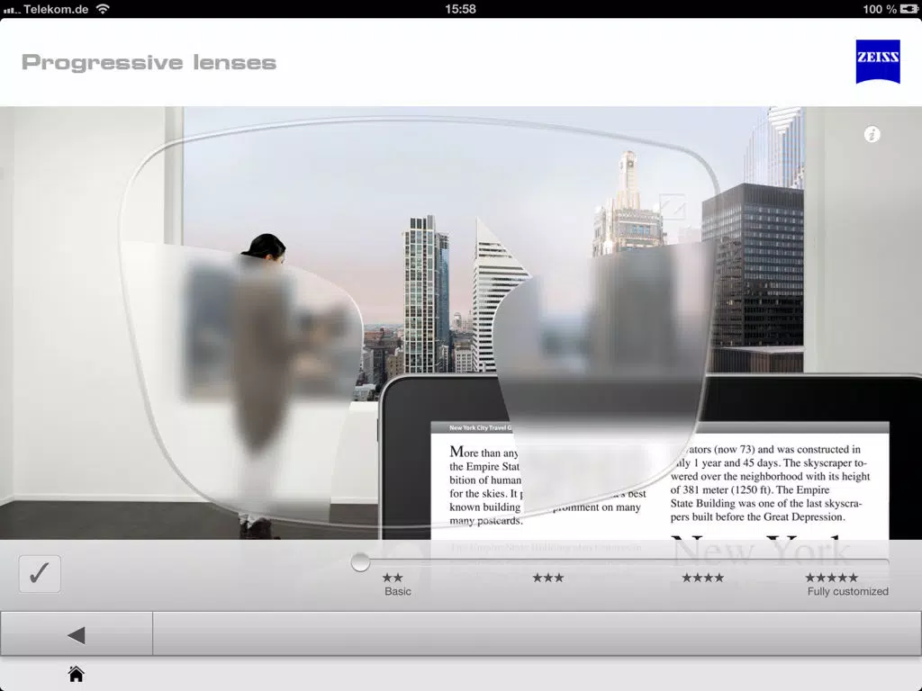
Task: Tap the battery status icon
Action: pos(909,9)
